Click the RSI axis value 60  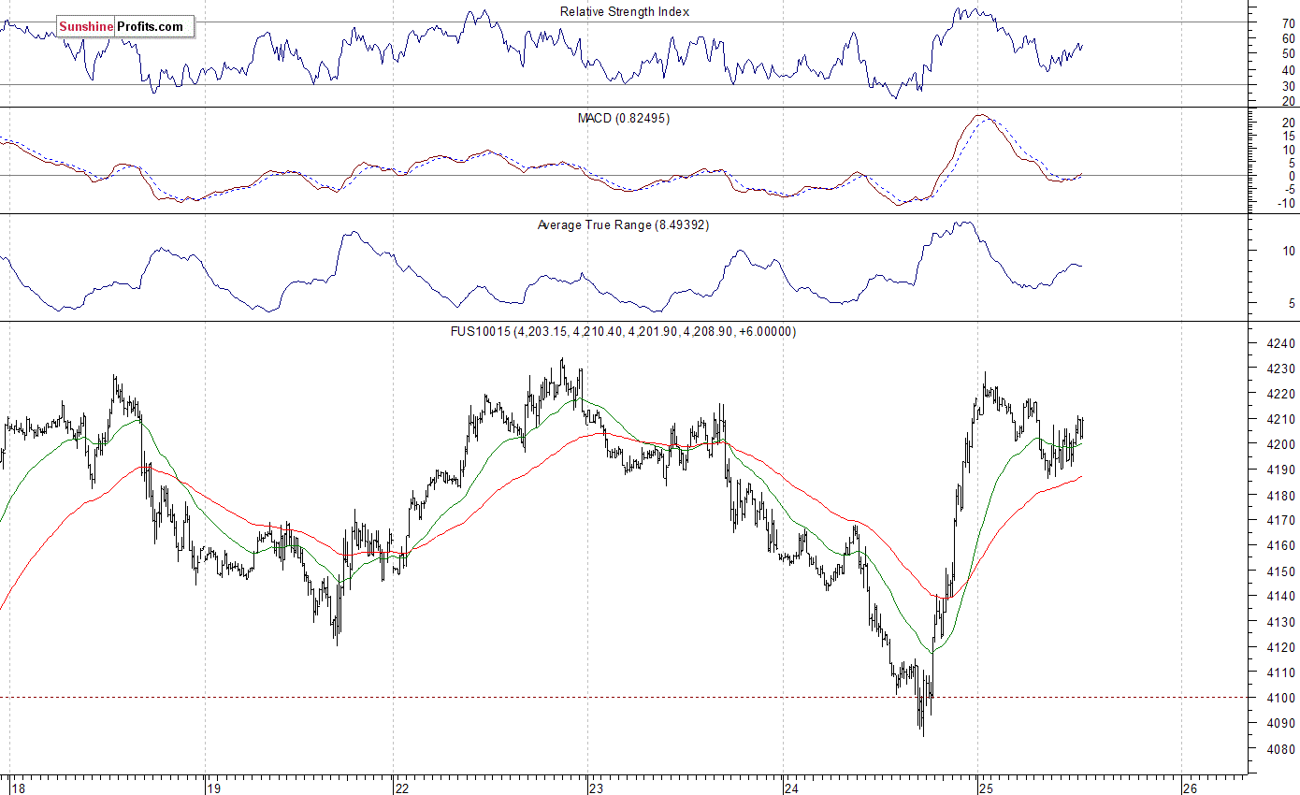[1288, 38]
